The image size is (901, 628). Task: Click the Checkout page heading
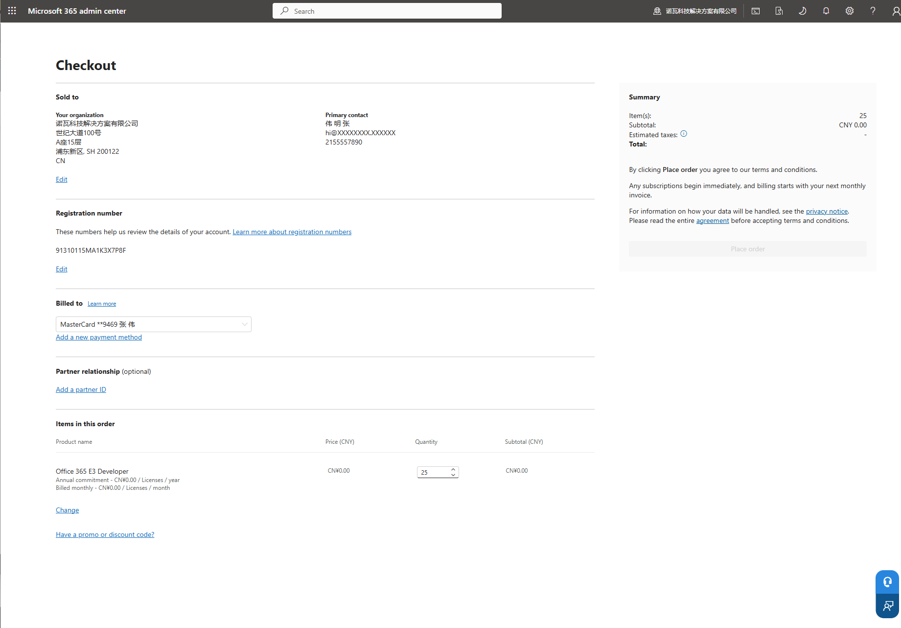click(x=86, y=65)
